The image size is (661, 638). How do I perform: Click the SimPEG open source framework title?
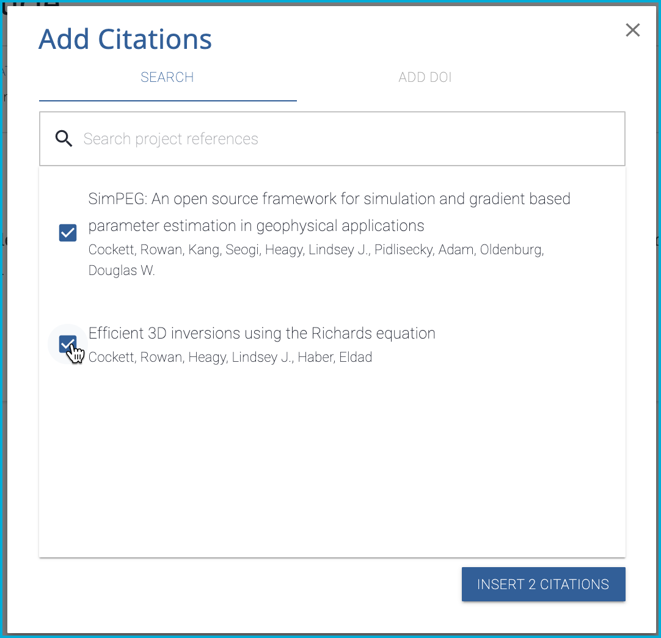click(x=329, y=199)
